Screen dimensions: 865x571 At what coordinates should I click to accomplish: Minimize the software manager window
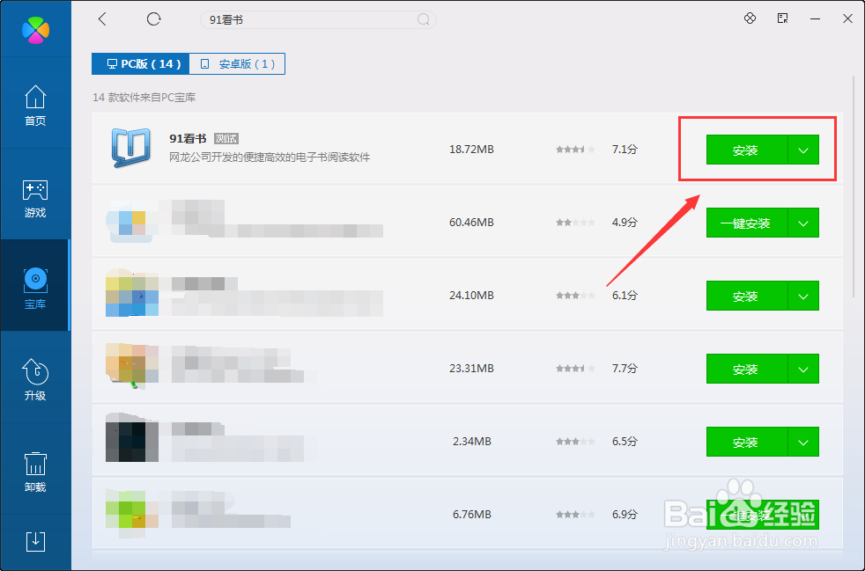point(815,18)
